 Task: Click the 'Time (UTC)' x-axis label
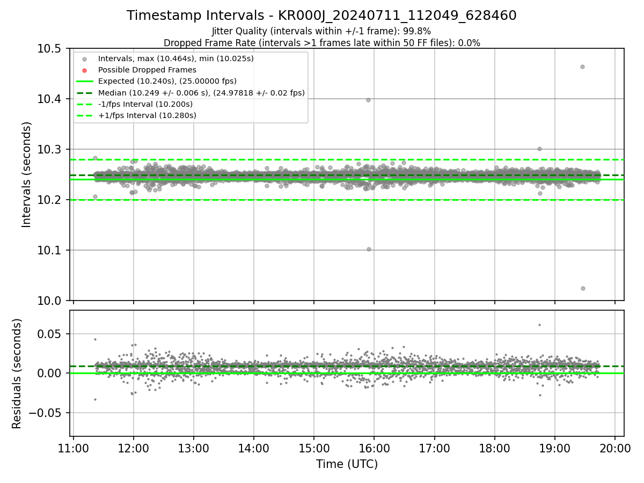(x=347, y=464)
